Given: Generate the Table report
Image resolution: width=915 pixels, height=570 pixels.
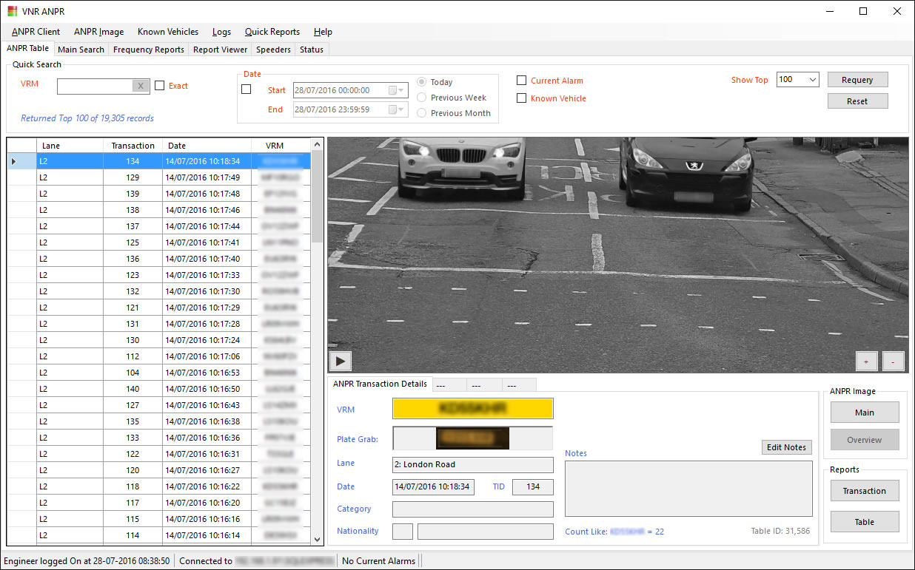Looking at the screenshot, I should coord(865,522).
